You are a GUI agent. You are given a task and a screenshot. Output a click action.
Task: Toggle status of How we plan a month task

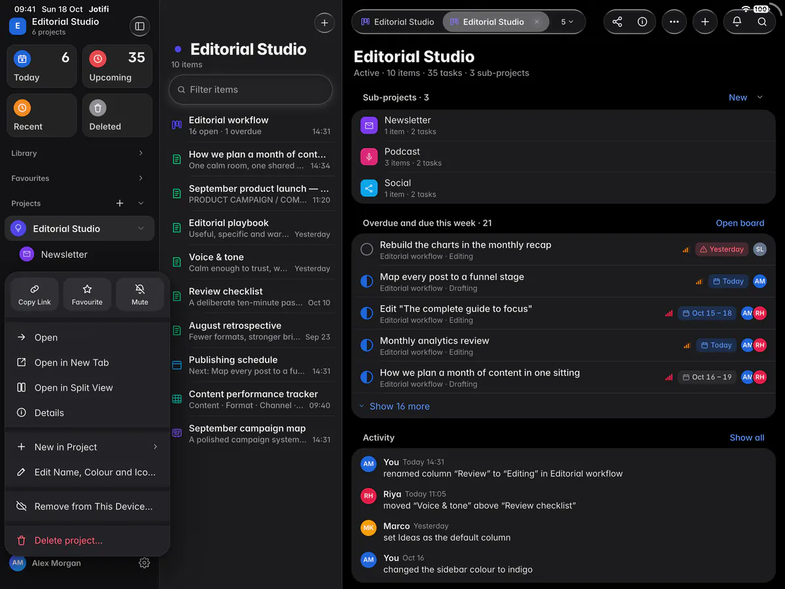click(x=367, y=378)
